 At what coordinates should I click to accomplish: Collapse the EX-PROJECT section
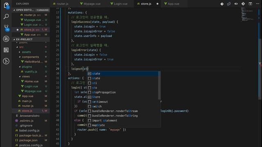pos(31,39)
